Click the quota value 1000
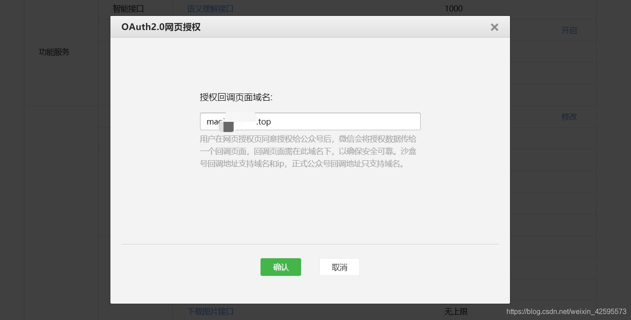Image resolution: width=631 pixels, height=320 pixels. click(x=453, y=8)
